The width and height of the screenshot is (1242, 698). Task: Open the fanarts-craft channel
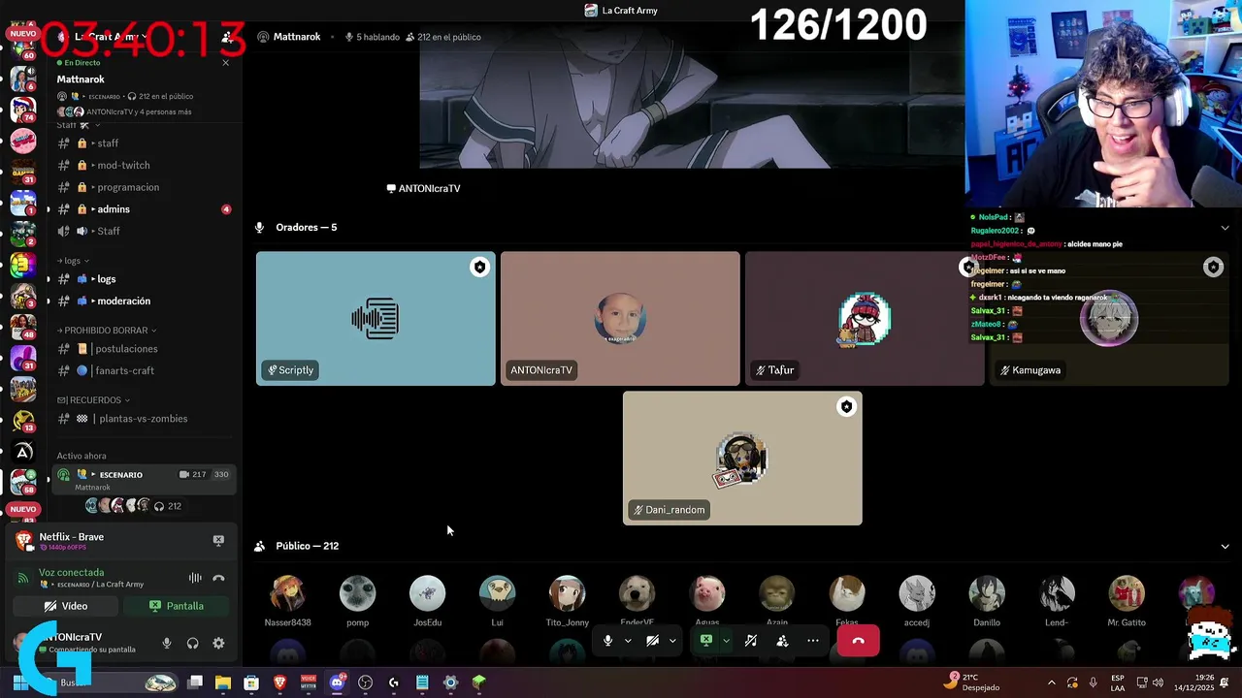pos(144,370)
